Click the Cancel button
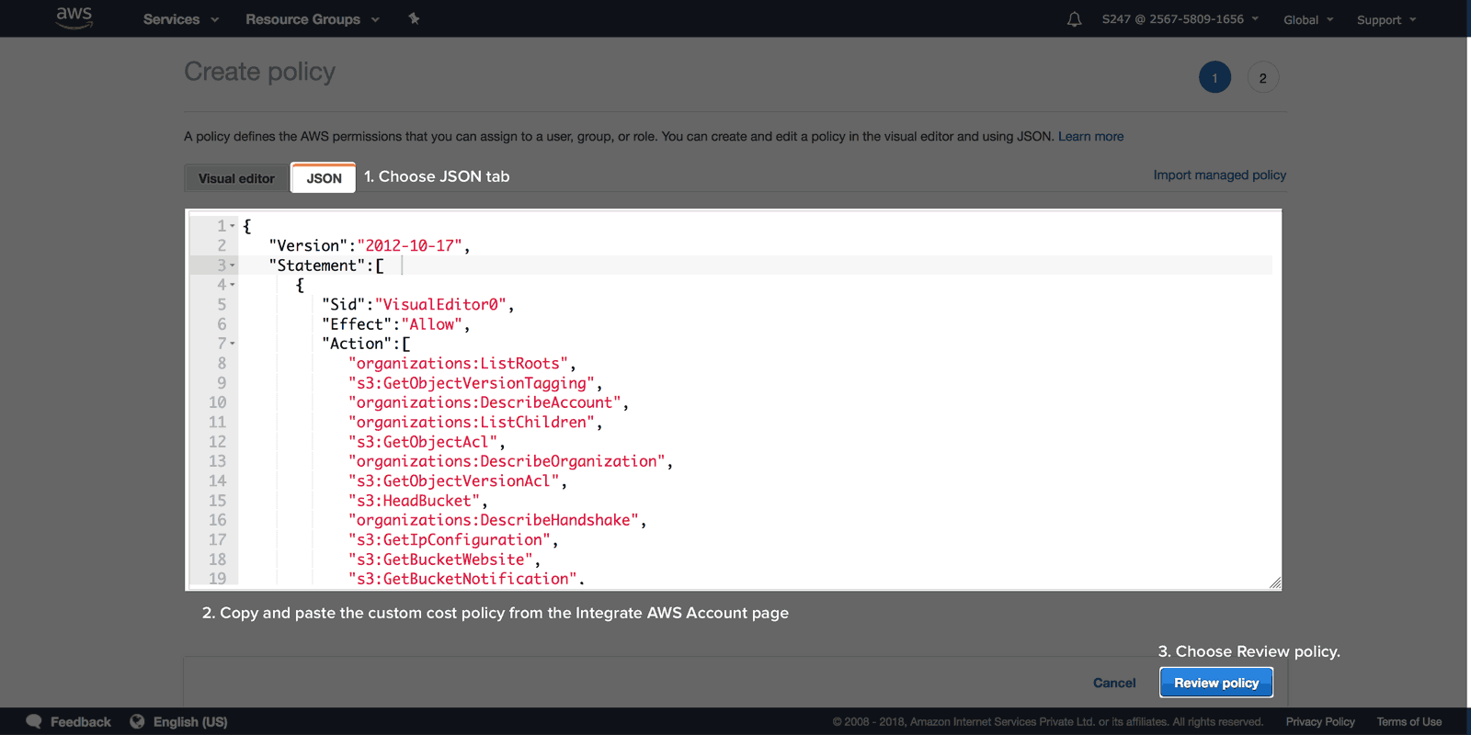This screenshot has height=735, width=1471. [1114, 683]
